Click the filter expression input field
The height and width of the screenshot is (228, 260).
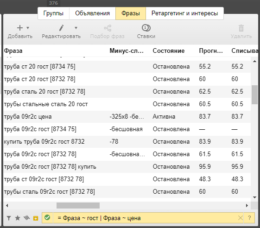pyautogui.click(x=146, y=218)
